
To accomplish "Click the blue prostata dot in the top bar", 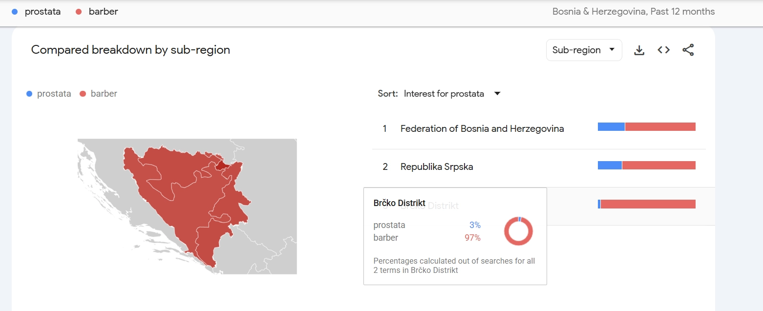I will click(15, 12).
